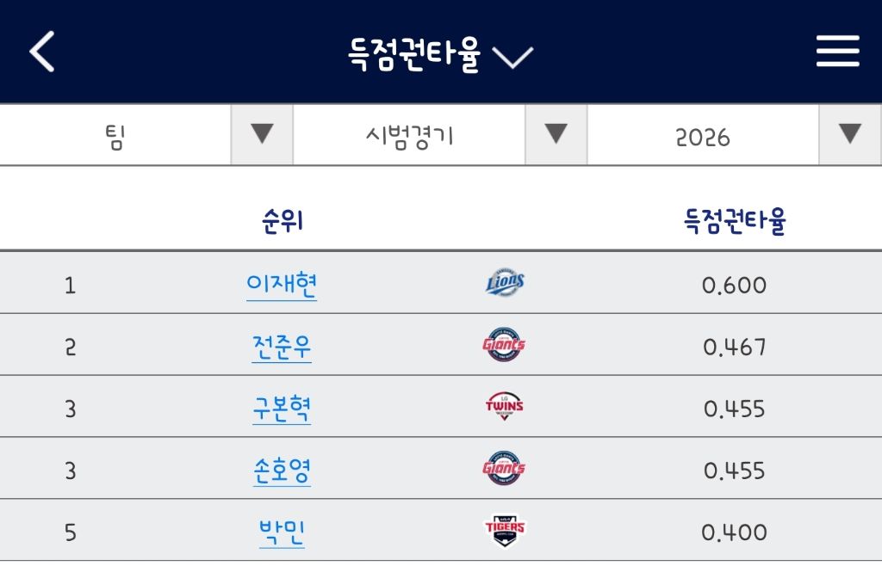882x566 pixels.
Task: Open player 박민's profile link
Action: pyautogui.click(x=282, y=532)
